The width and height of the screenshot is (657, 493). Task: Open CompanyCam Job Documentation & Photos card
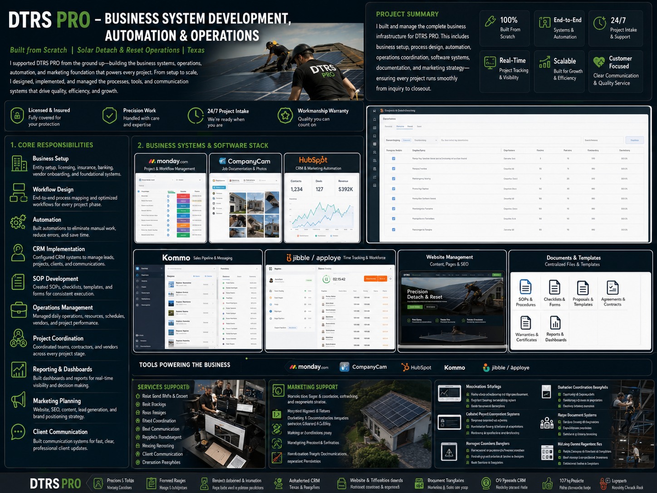[x=245, y=198]
